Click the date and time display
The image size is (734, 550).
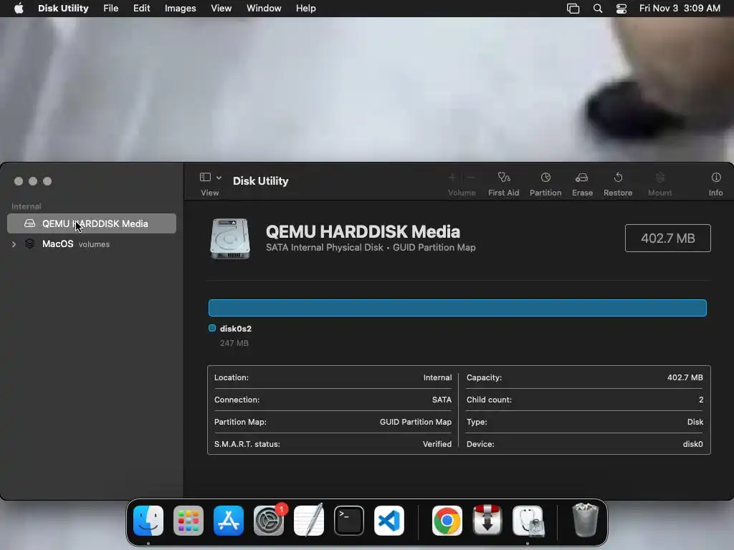[680, 9]
